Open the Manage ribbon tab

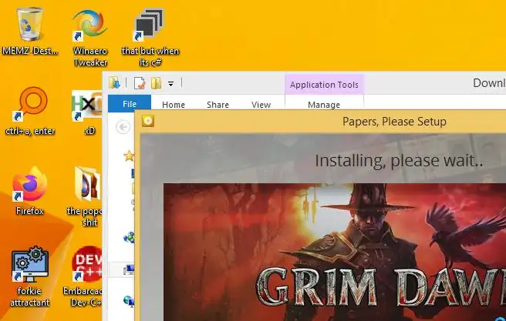pyautogui.click(x=324, y=105)
